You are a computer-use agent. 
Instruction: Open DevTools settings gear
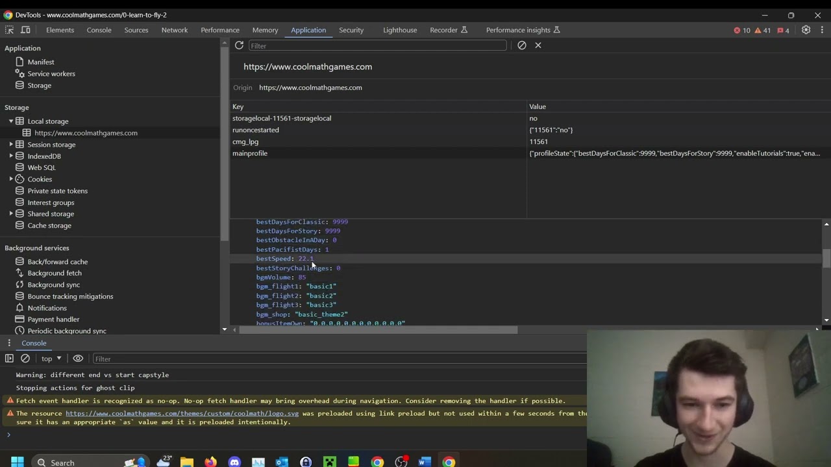pos(806,30)
